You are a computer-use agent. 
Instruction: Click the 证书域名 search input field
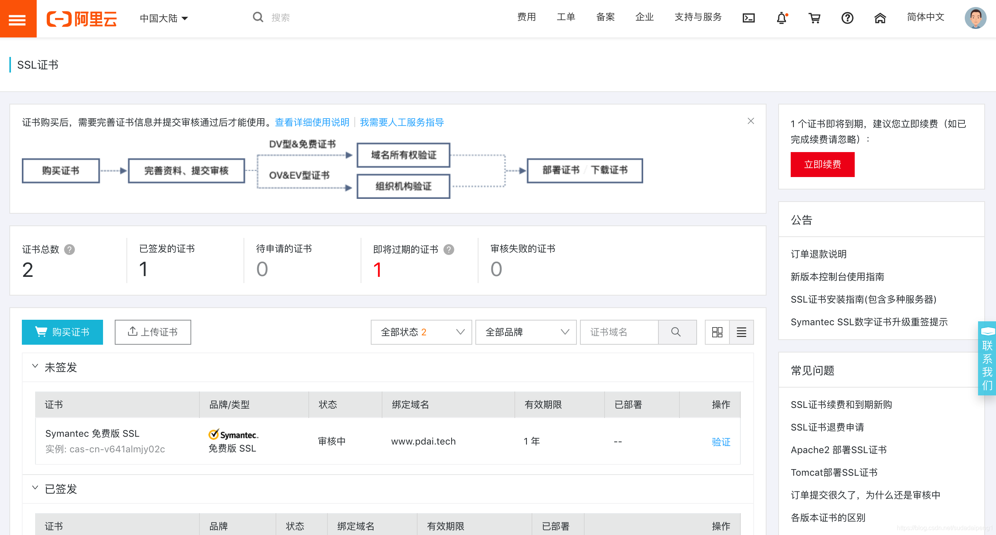point(619,332)
